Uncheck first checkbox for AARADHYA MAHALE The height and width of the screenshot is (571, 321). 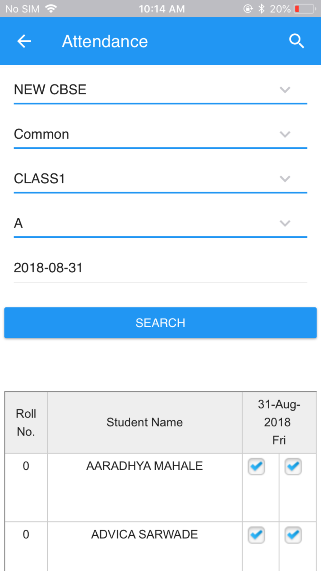pos(256,467)
